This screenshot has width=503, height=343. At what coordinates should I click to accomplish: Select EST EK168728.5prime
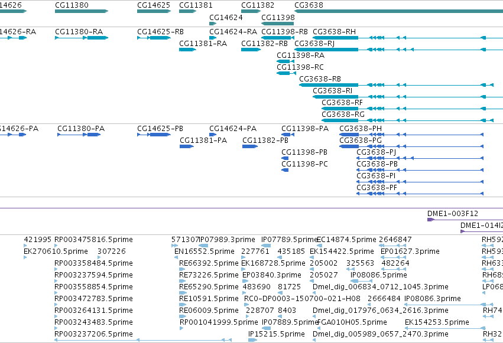(x=273, y=263)
